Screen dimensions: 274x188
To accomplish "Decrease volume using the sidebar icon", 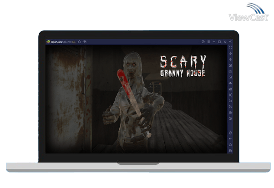I will point(230,59).
